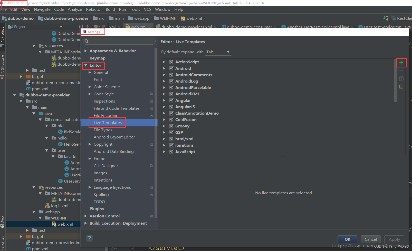Viewport: 412px width, 251px height.
Task: Click web.xml in the breadcrumb bar
Action: 191,18
